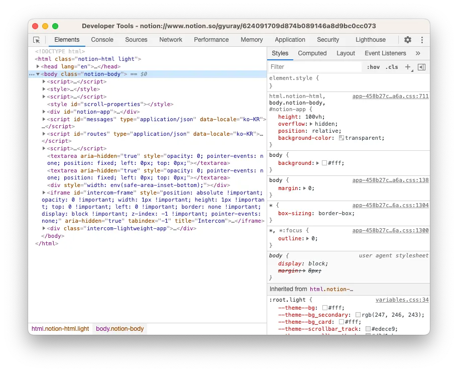458x372 pixels.
Task: Expand the overflow hidden shorthand arrow
Action: pyautogui.click(x=311, y=124)
